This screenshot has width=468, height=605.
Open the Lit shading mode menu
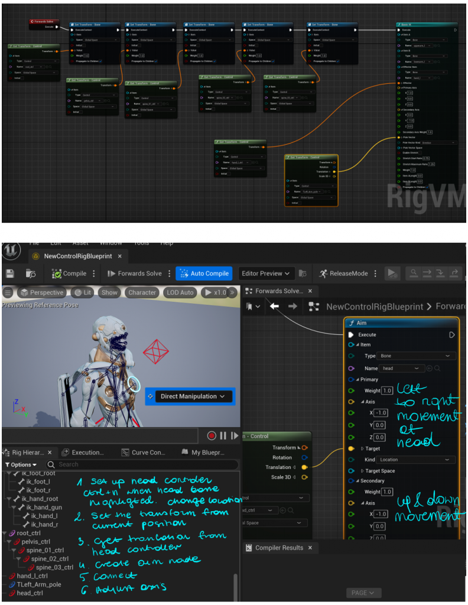(x=83, y=292)
